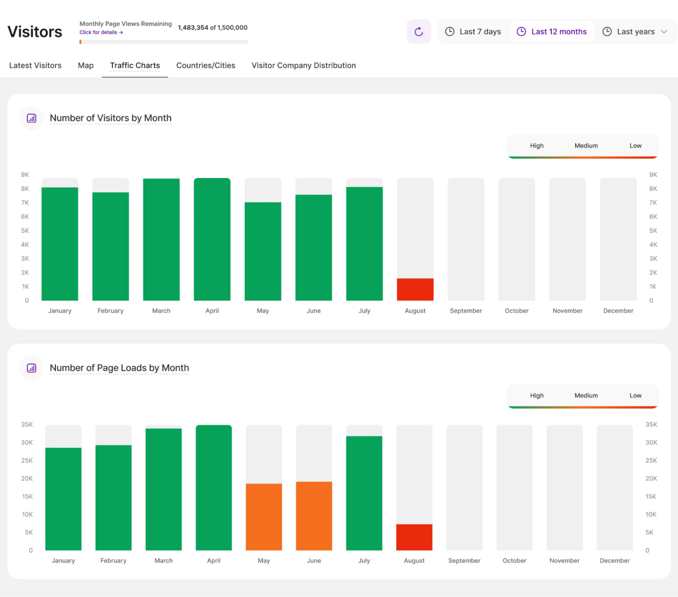Switch to the Map tab
This screenshot has width=678, height=597.
[x=86, y=66]
